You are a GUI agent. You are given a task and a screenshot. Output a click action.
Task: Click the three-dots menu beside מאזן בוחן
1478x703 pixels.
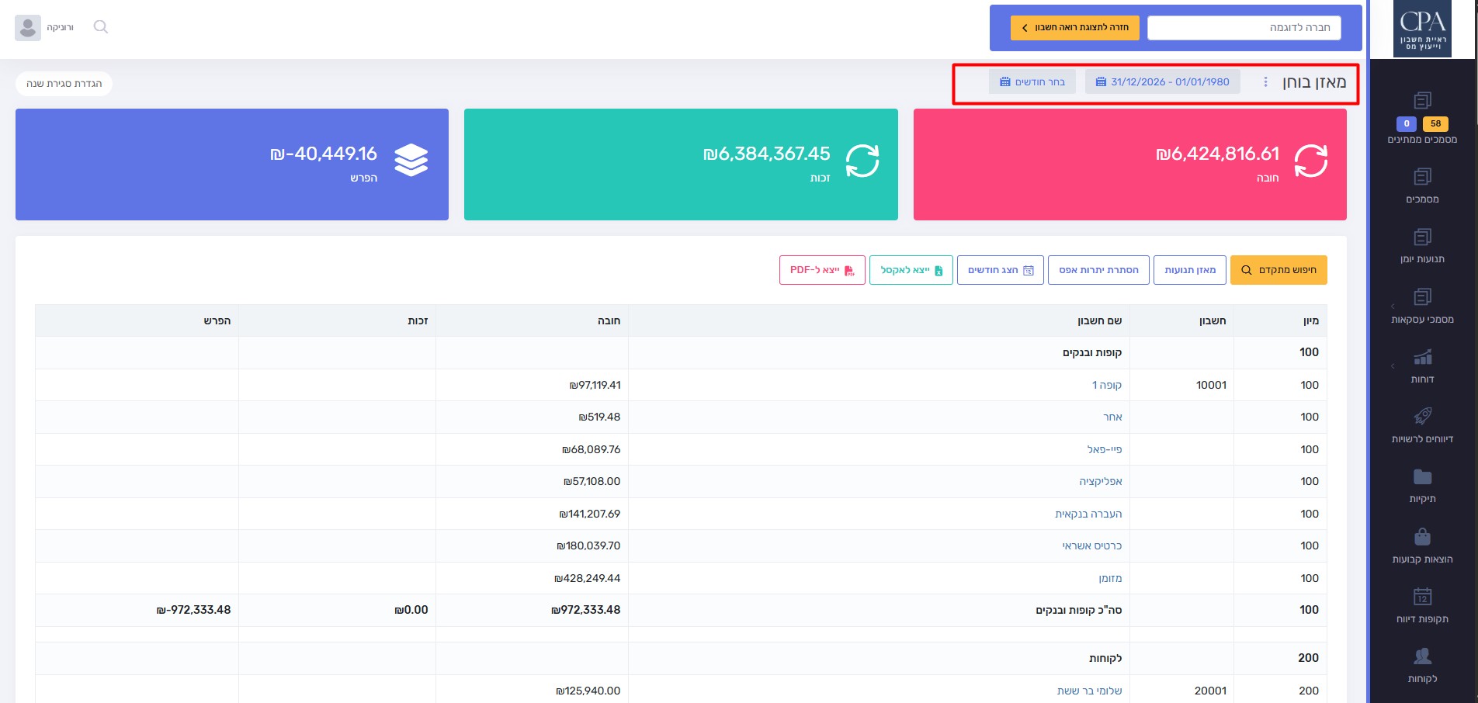(x=1265, y=82)
